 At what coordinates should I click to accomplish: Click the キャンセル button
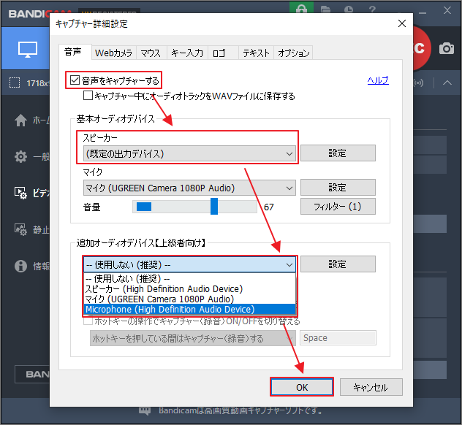point(371,387)
